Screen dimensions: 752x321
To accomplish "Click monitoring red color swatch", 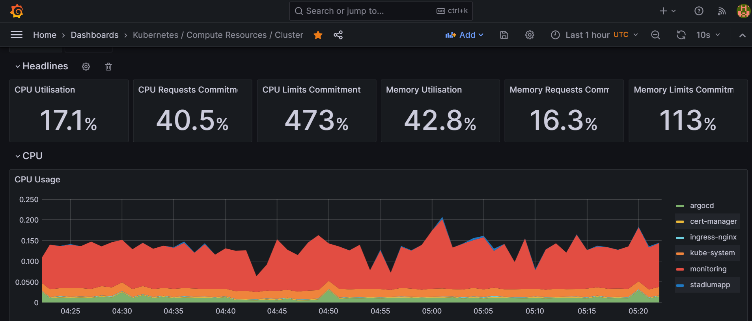I will [x=680, y=269].
